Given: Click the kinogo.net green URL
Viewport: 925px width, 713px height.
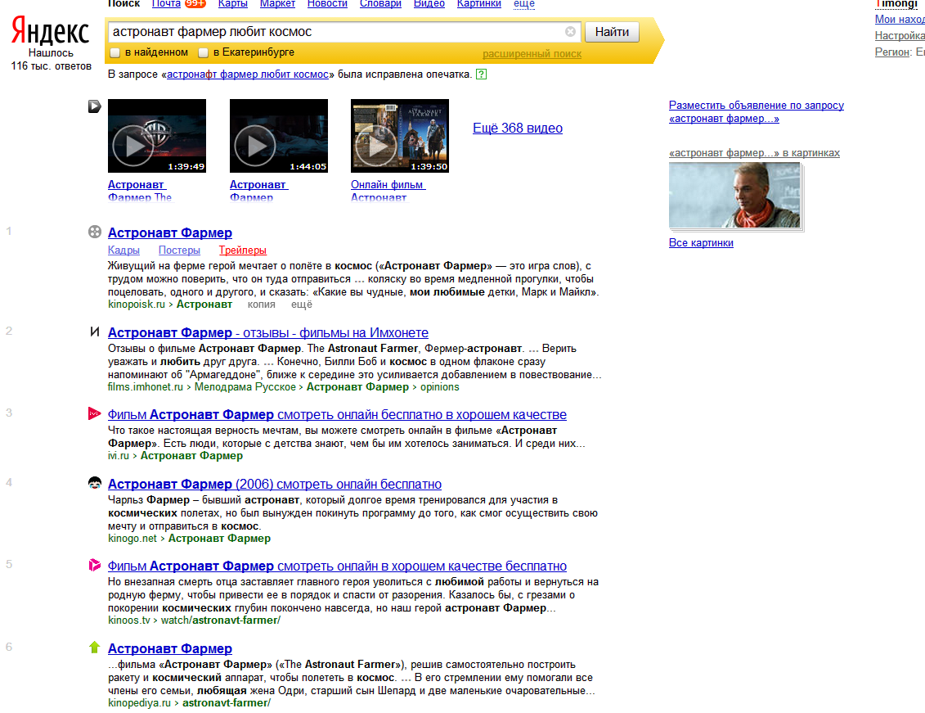Looking at the screenshot, I should [x=132, y=539].
